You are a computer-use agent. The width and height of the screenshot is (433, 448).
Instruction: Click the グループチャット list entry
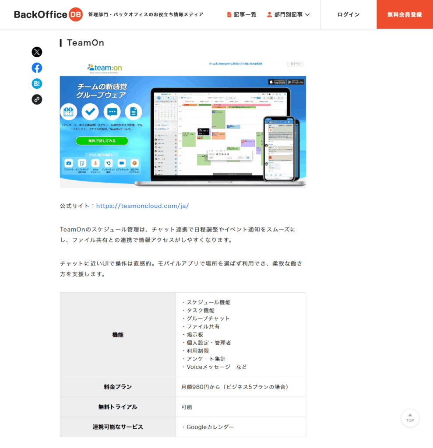point(206,318)
